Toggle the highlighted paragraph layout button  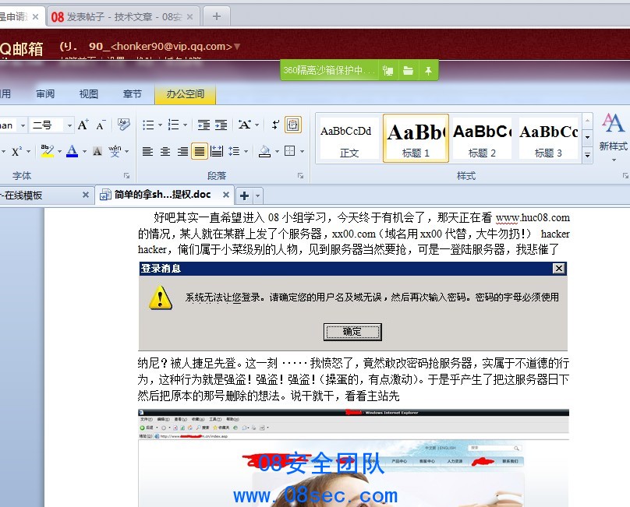click(x=292, y=125)
